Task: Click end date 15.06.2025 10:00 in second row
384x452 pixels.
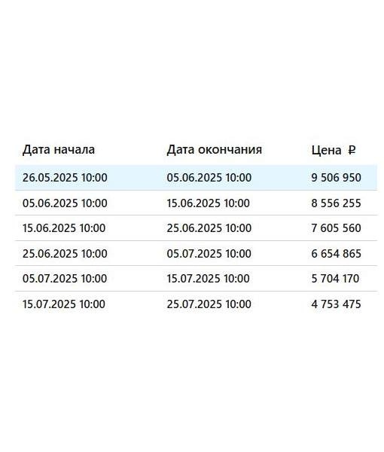Action: (x=208, y=203)
